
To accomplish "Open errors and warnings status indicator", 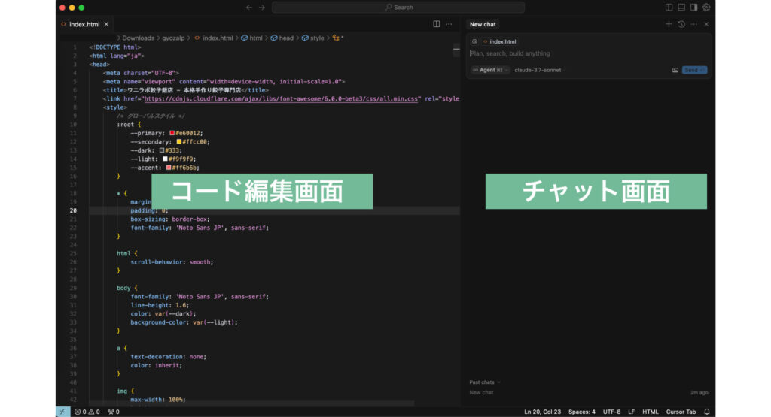I will [87, 412].
